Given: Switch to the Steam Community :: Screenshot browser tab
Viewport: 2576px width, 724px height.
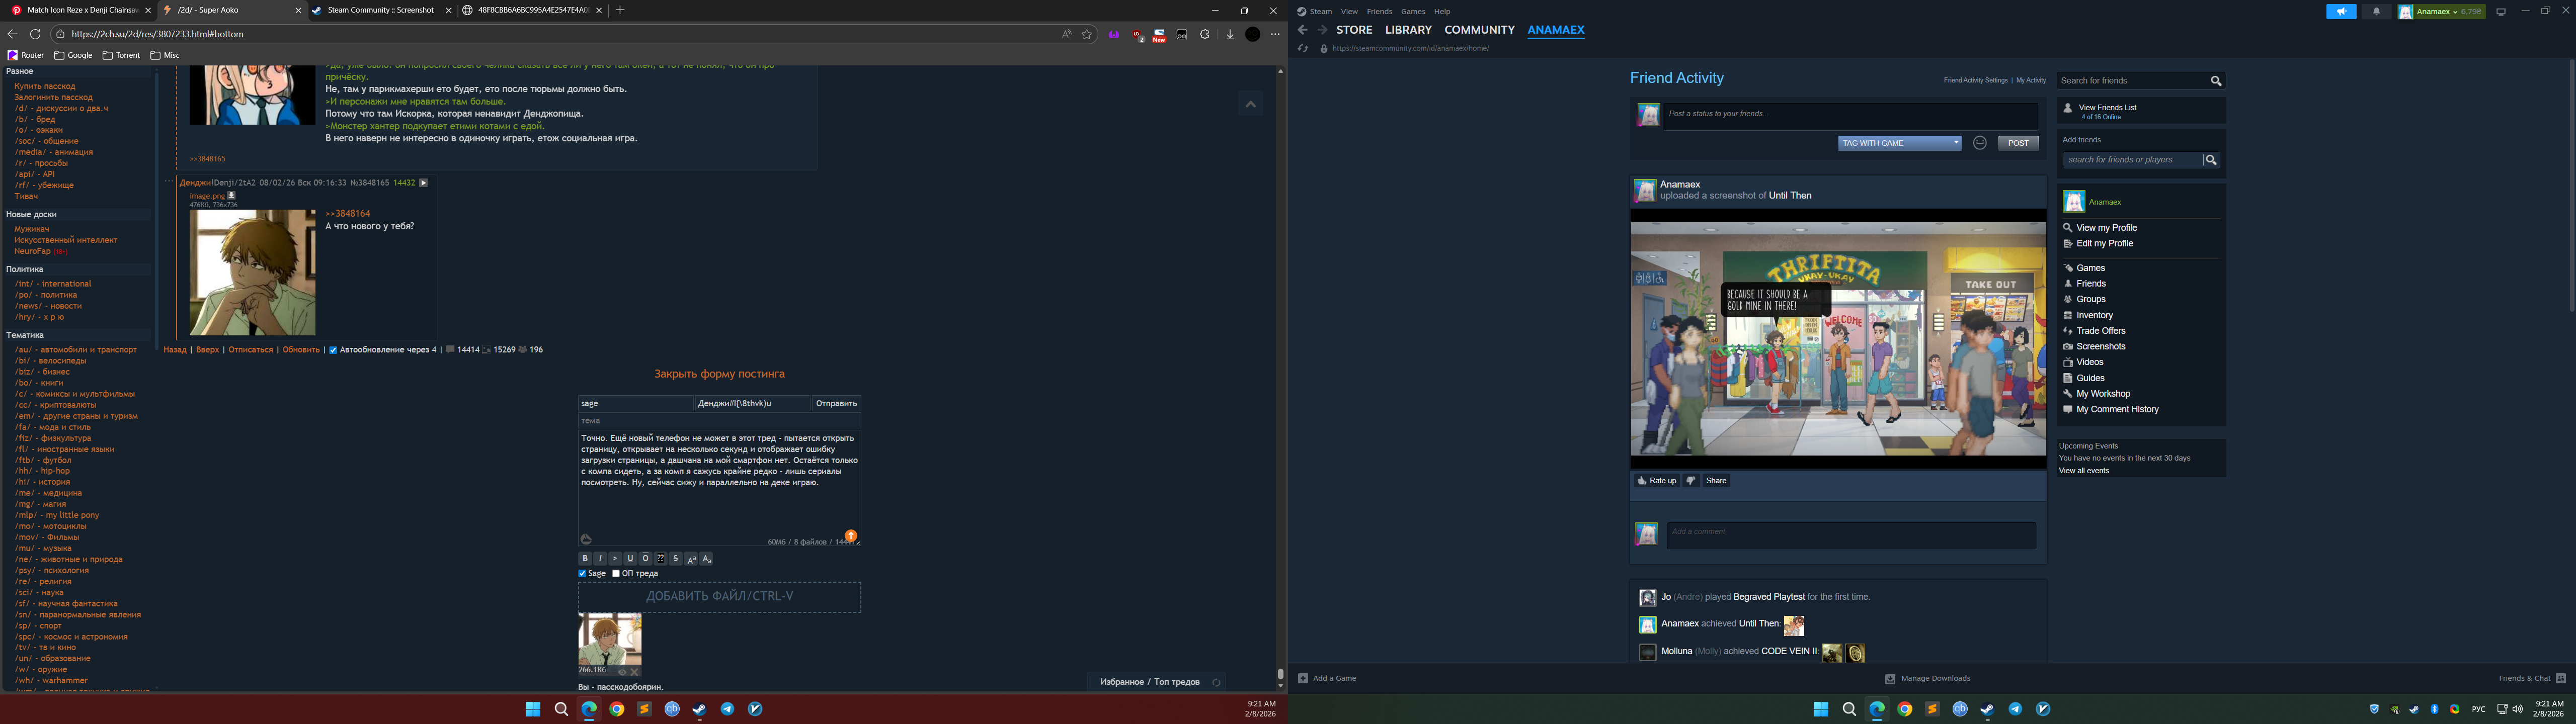Looking at the screenshot, I should pos(380,10).
